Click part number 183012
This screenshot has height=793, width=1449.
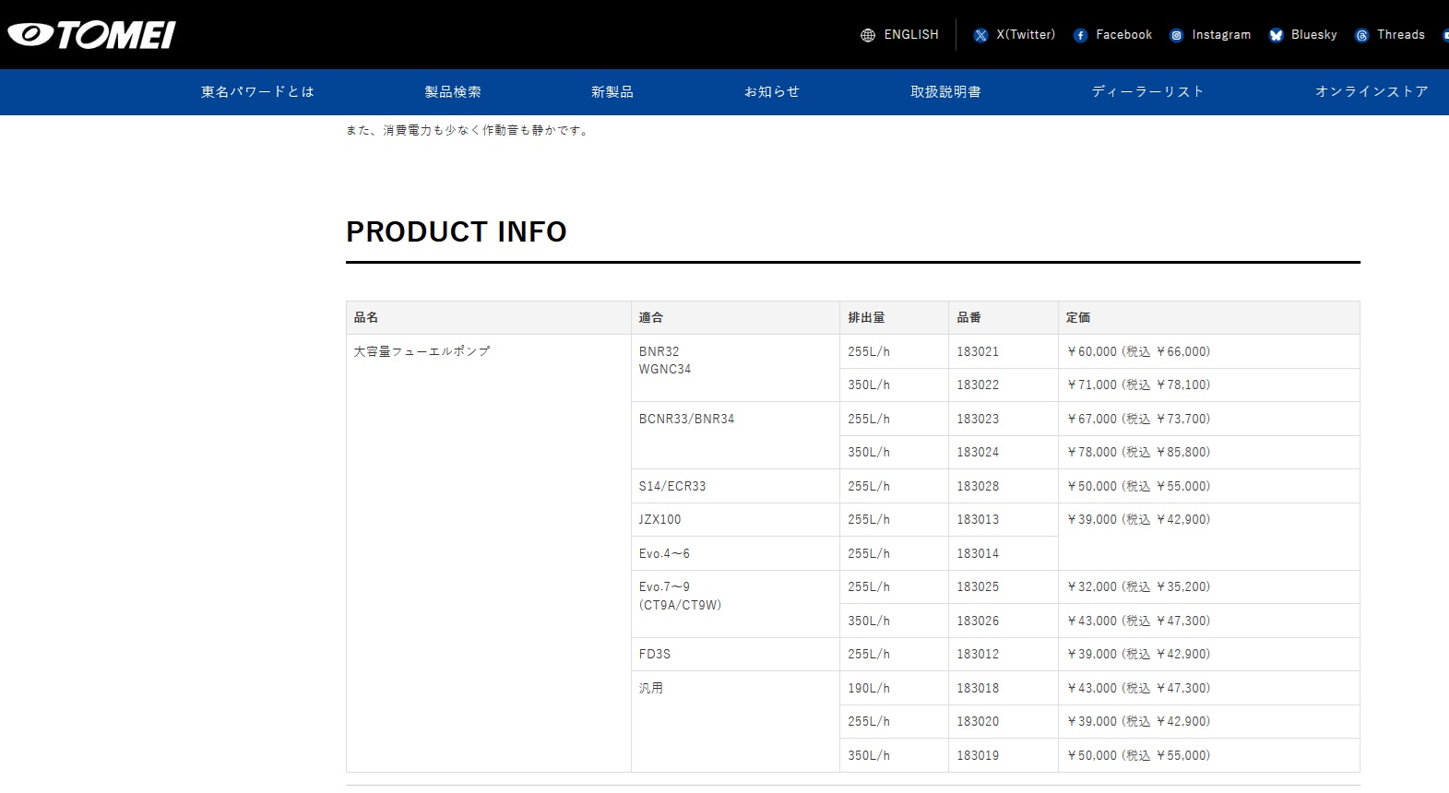[x=978, y=654]
